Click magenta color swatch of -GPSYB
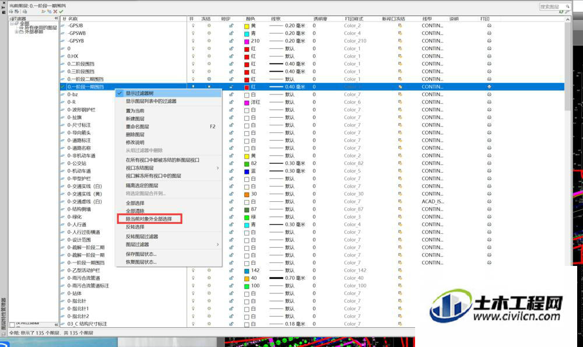The width and height of the screenshot is (583, 347). 247,41
